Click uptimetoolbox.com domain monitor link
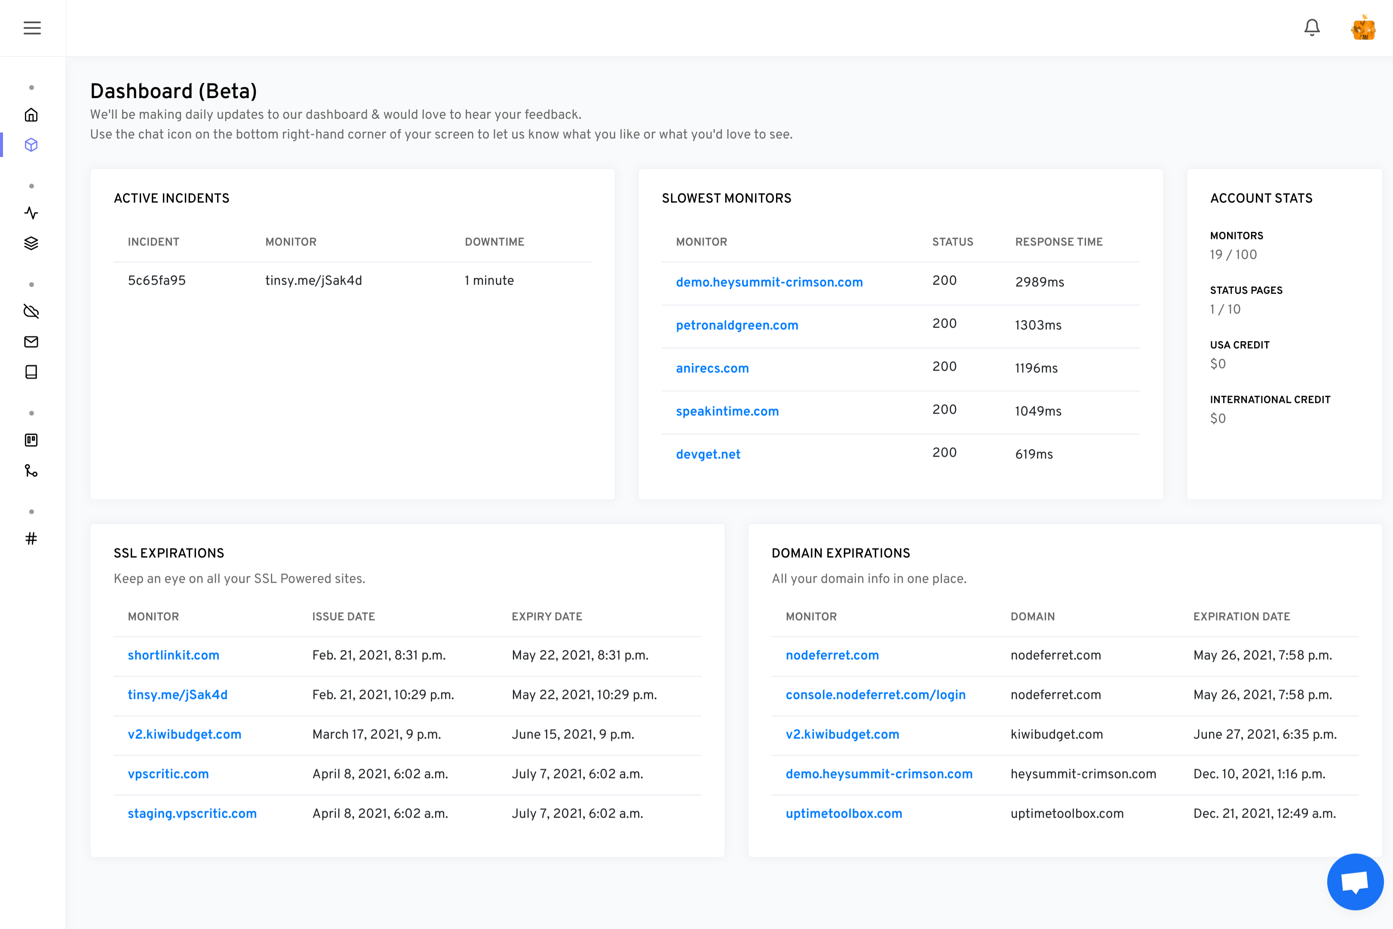 [x=844, y=813]
